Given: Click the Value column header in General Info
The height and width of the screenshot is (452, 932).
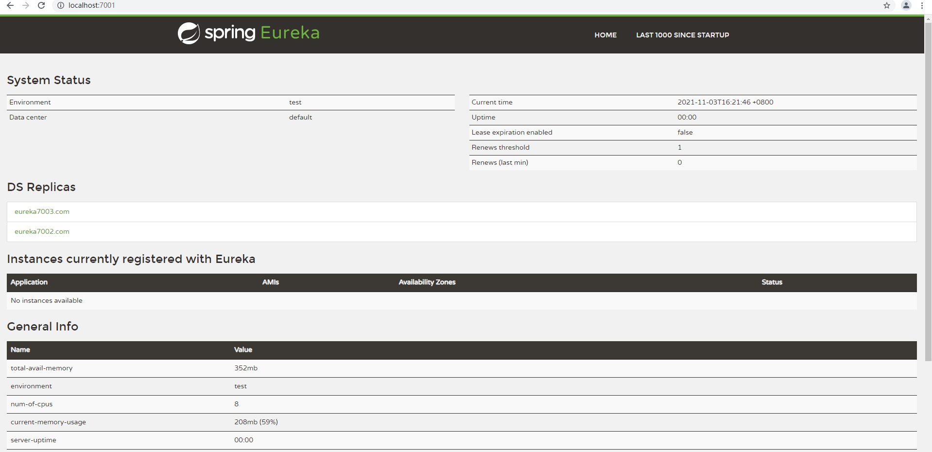Looking at the screenshot, I should (x=243, y=349).
